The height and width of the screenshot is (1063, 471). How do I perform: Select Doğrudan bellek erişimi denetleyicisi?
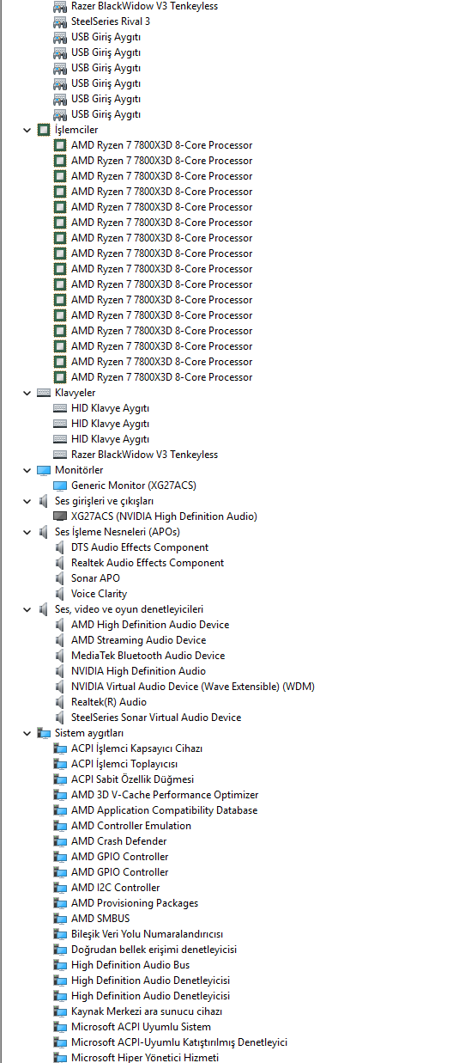[154, 950]
